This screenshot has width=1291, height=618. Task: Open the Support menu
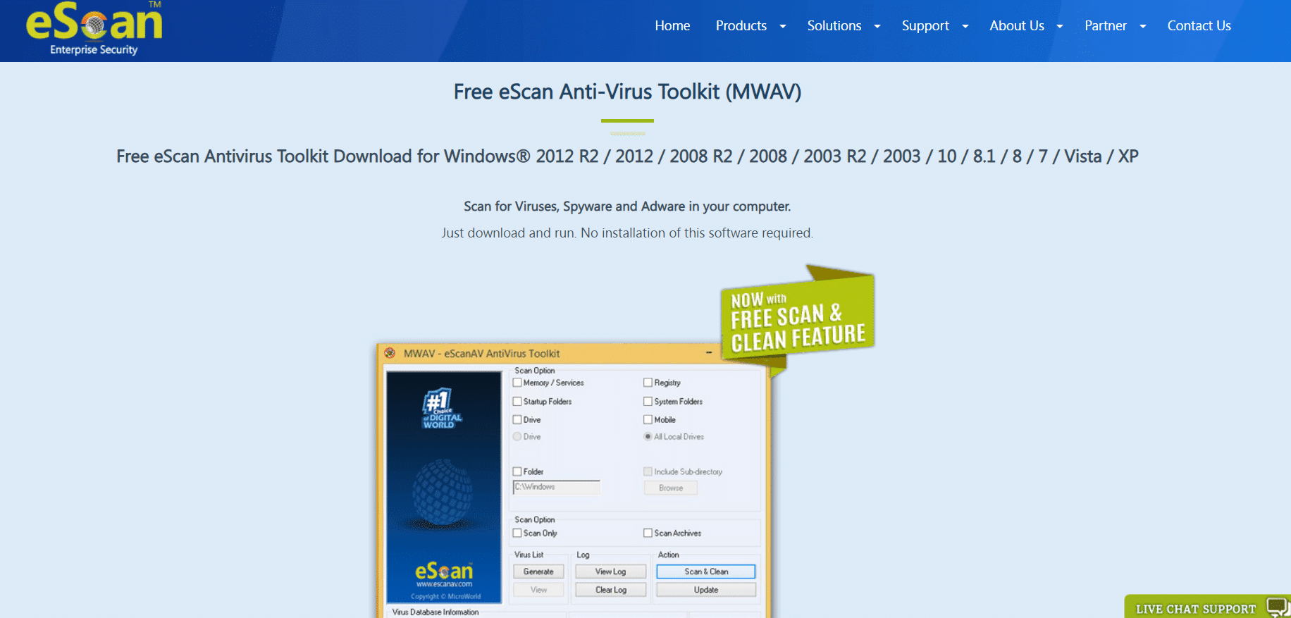(x=925, y=25)
